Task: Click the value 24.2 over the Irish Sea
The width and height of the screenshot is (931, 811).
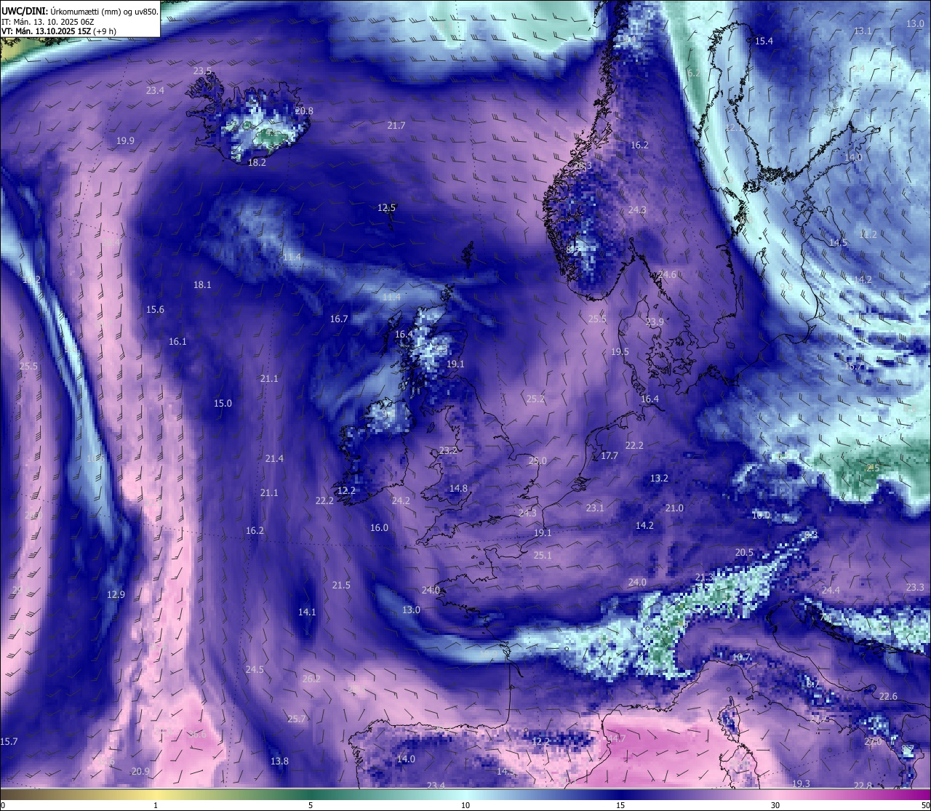Action: click(401, 501)
